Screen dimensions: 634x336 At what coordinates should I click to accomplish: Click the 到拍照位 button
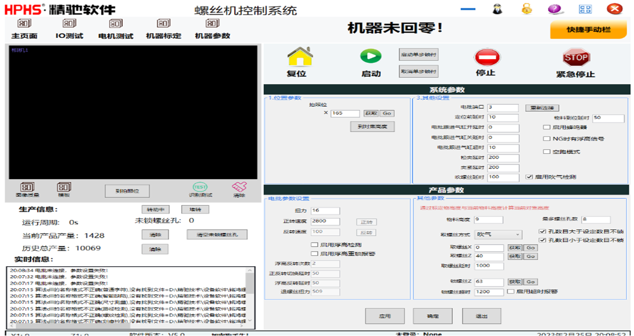click(x=127, y=191)
